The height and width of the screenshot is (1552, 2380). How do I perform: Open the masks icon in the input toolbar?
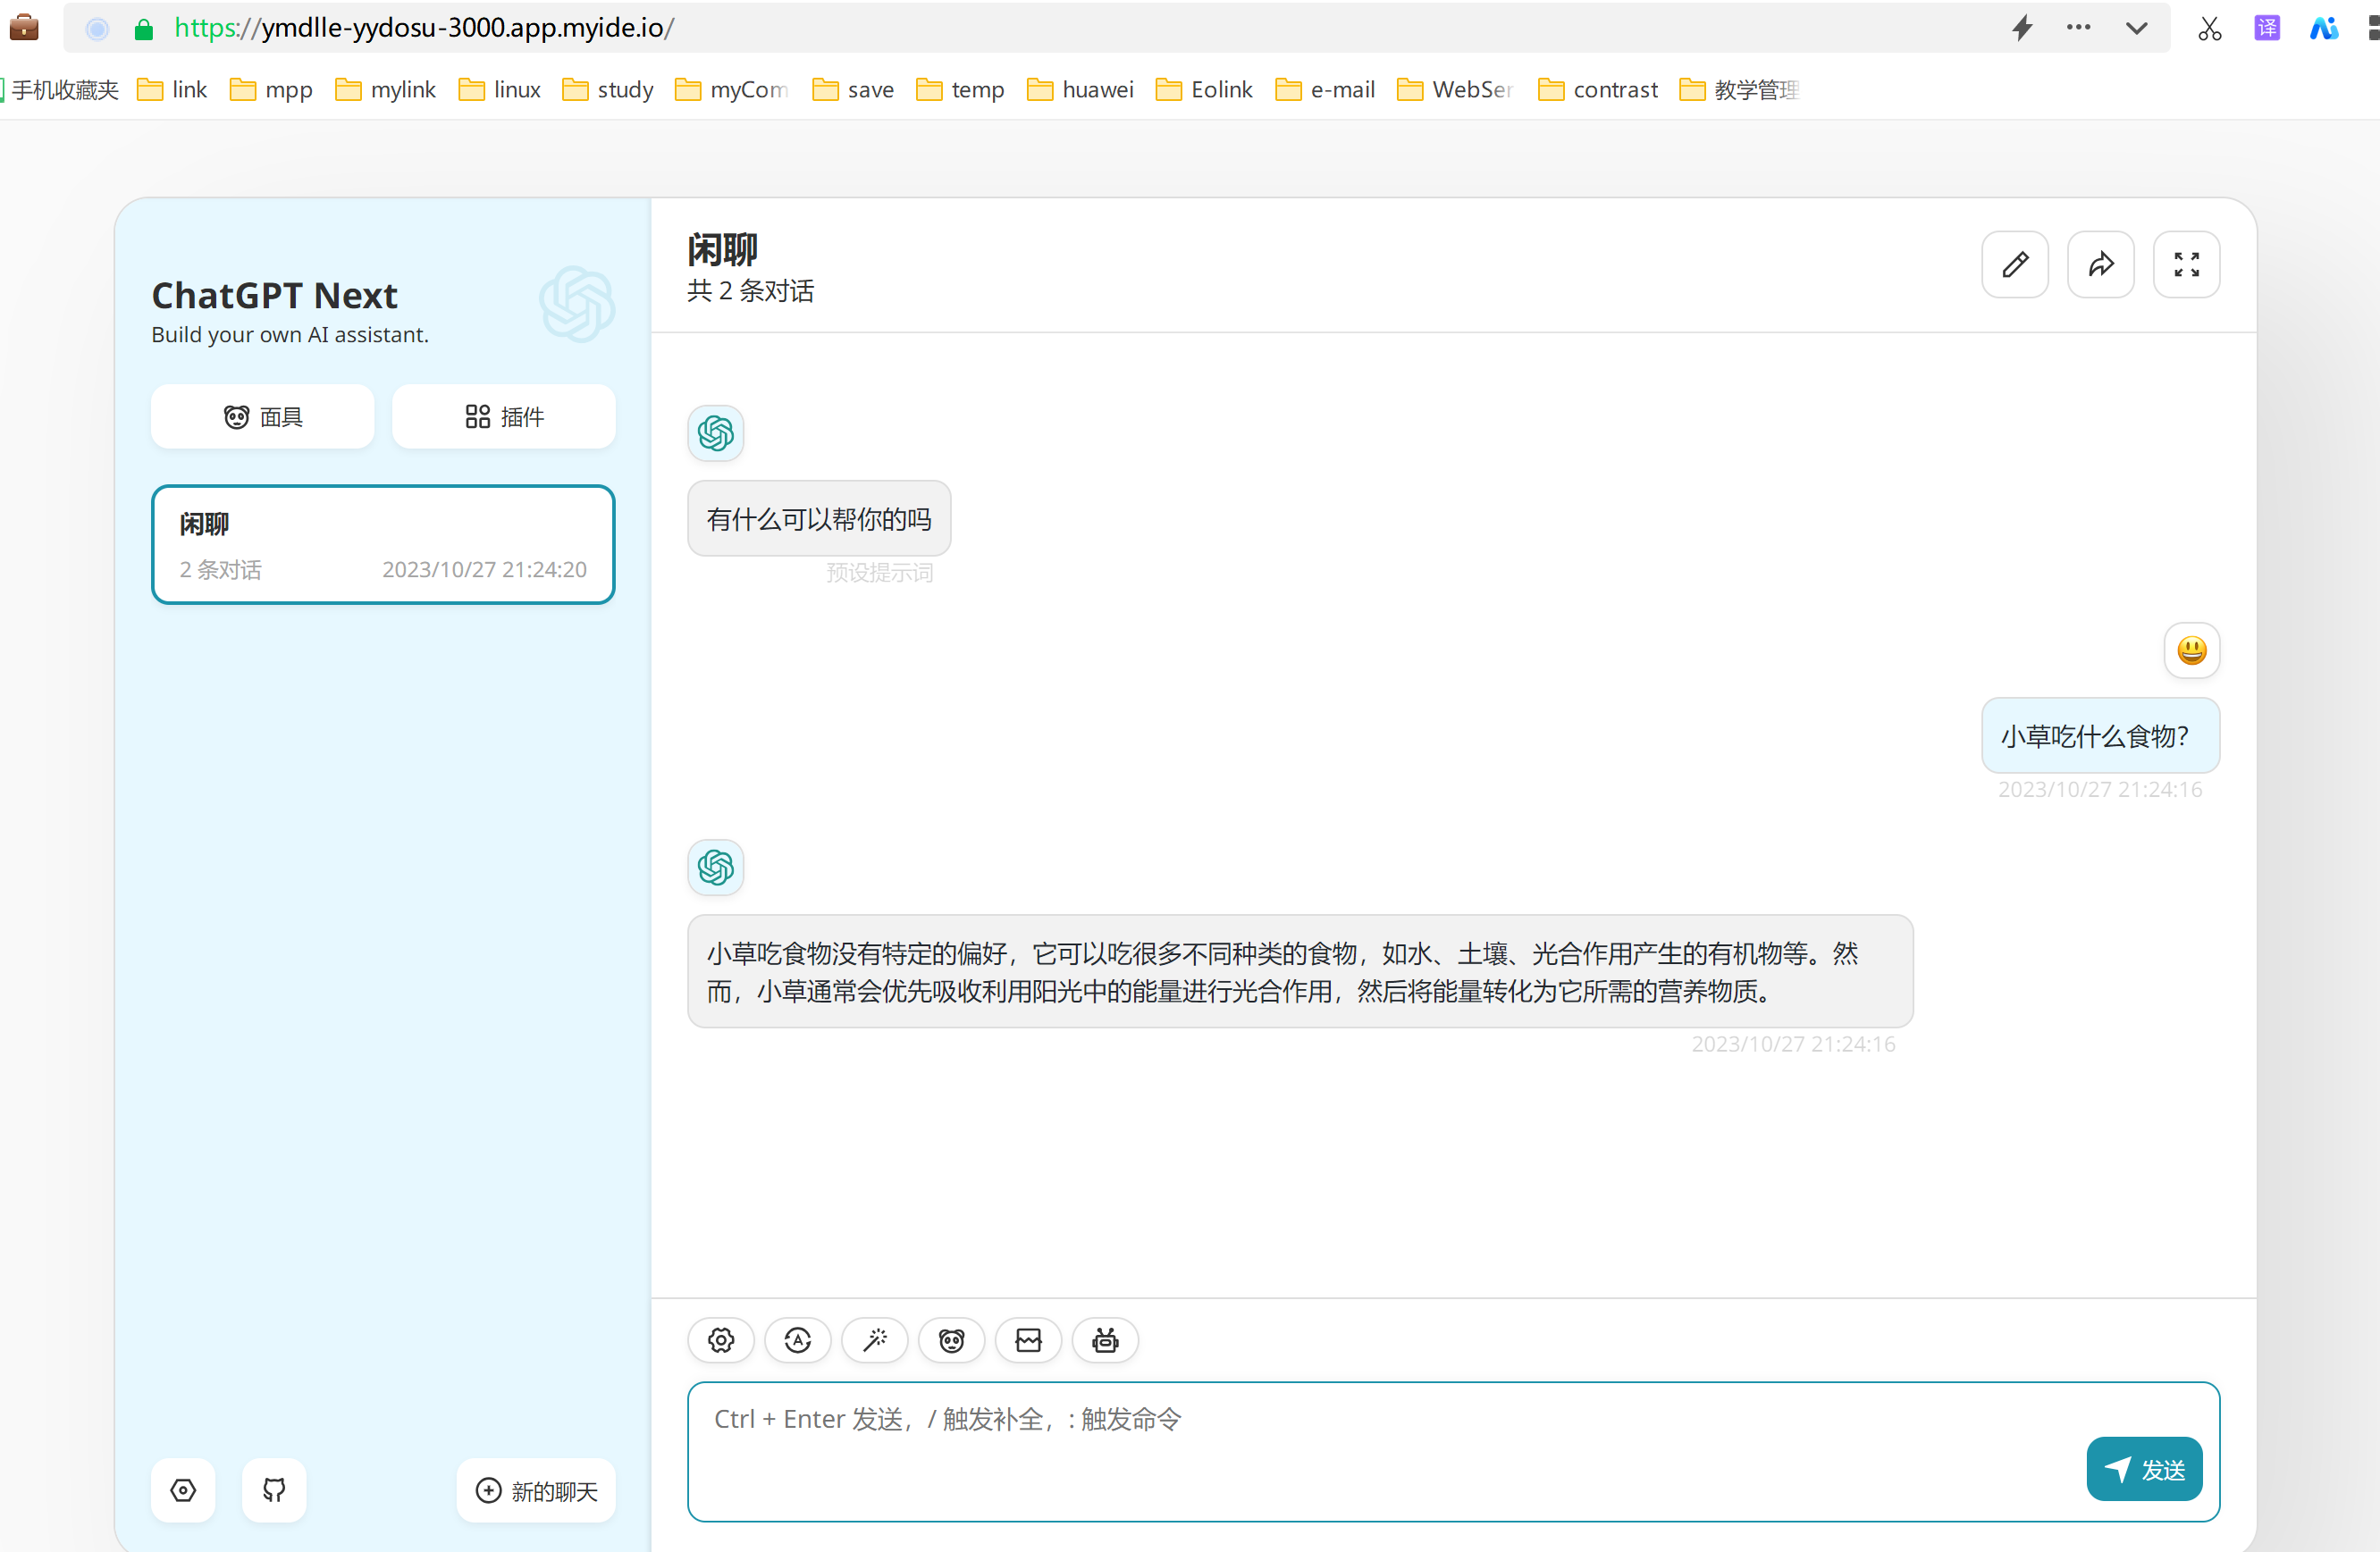point(952,1340)
